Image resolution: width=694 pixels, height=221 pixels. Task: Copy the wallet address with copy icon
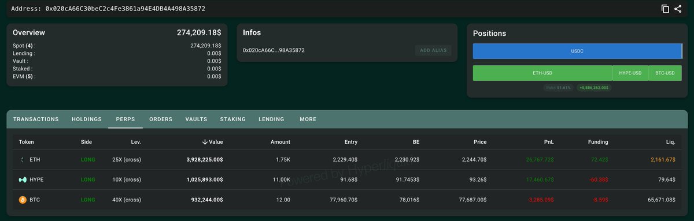pos(665,9)
